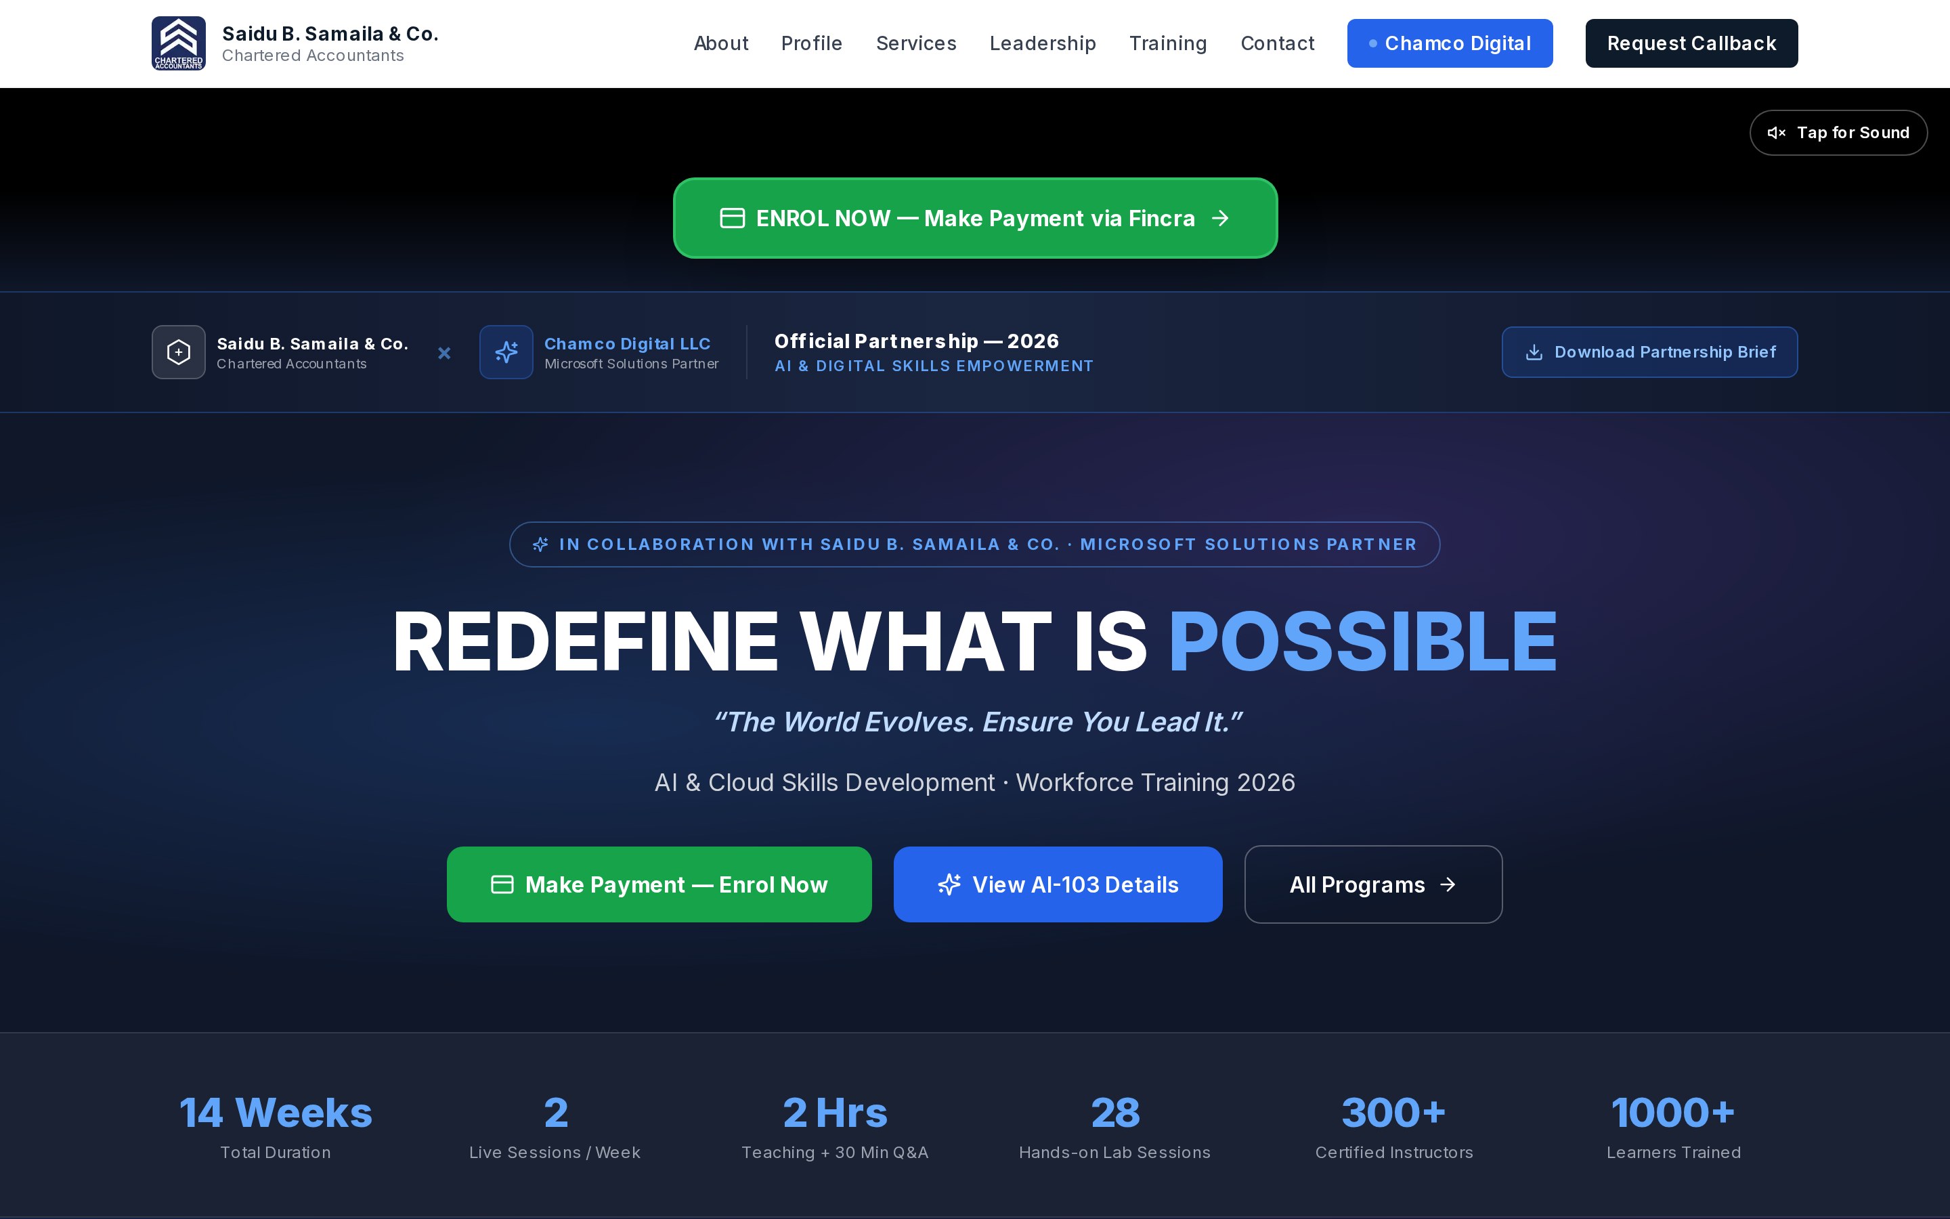Click the blue dot in Chamco Digital button
Image resolution: width=1950 pixels, height=1219 pixels.
pyautogui.click(x=1372, y=43)
